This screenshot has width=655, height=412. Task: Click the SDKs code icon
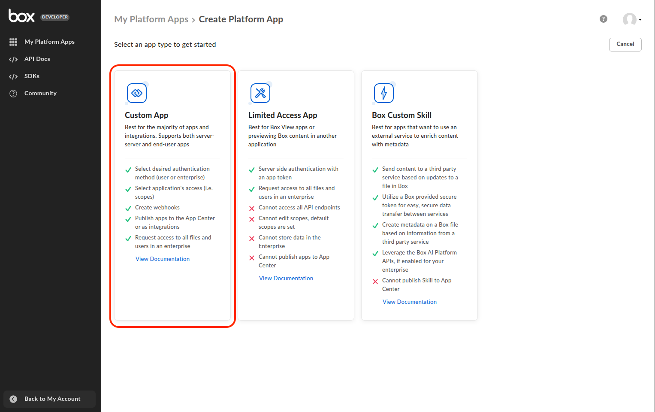coord(13,76)
